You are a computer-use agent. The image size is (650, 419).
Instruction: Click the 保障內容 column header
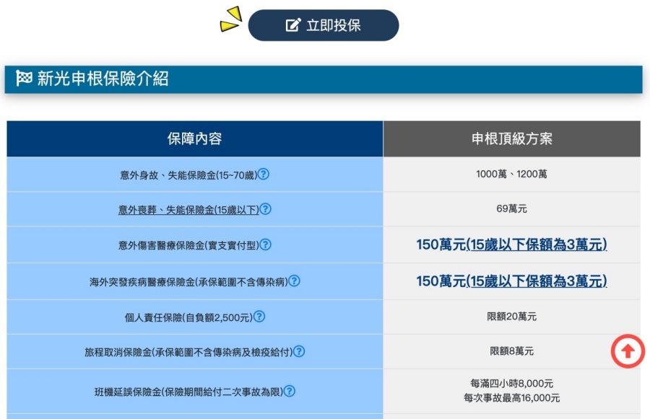pos(195,138)
